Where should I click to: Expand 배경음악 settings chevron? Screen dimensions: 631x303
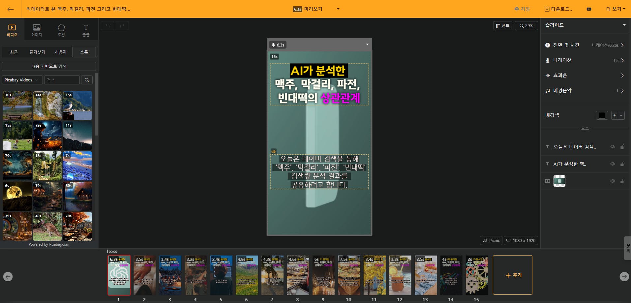point(622,91)
